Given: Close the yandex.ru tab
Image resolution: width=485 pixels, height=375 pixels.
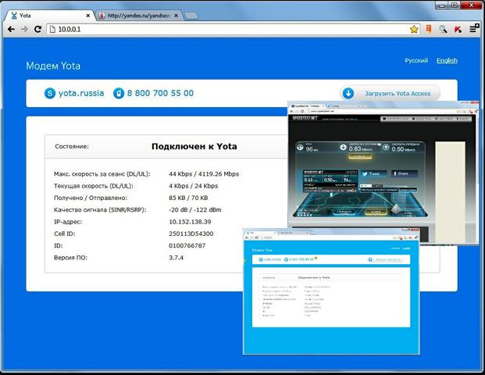Looking at the screenshot, I should 176,16.
